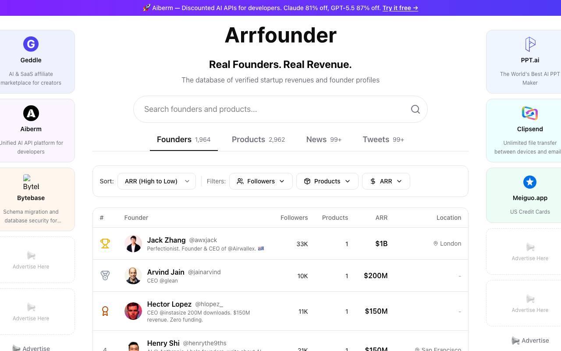Open Hector Lopez's founder name link
Viewport: 561px width, 351px height.
coord(169,304)
